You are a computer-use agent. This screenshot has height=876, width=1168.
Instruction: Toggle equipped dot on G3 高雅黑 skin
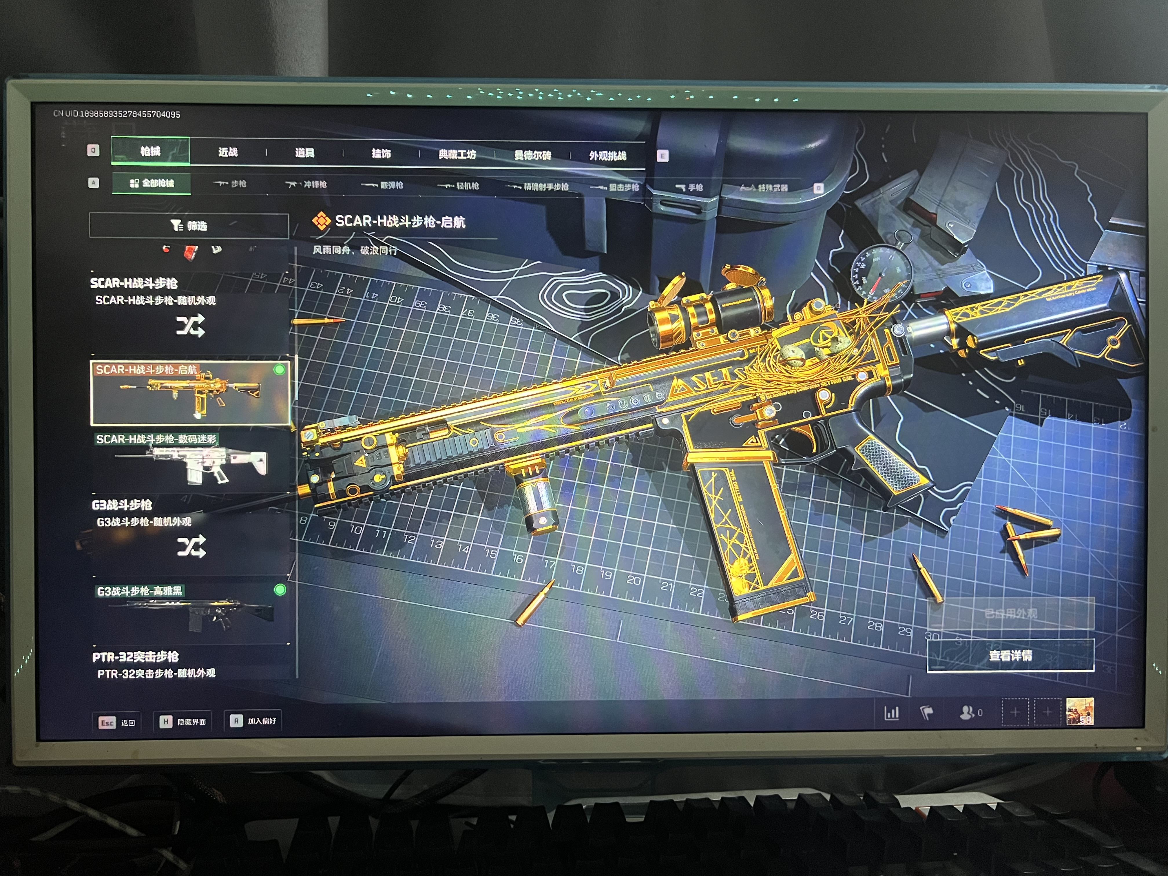pyautogui.click(x=280, y=590)
